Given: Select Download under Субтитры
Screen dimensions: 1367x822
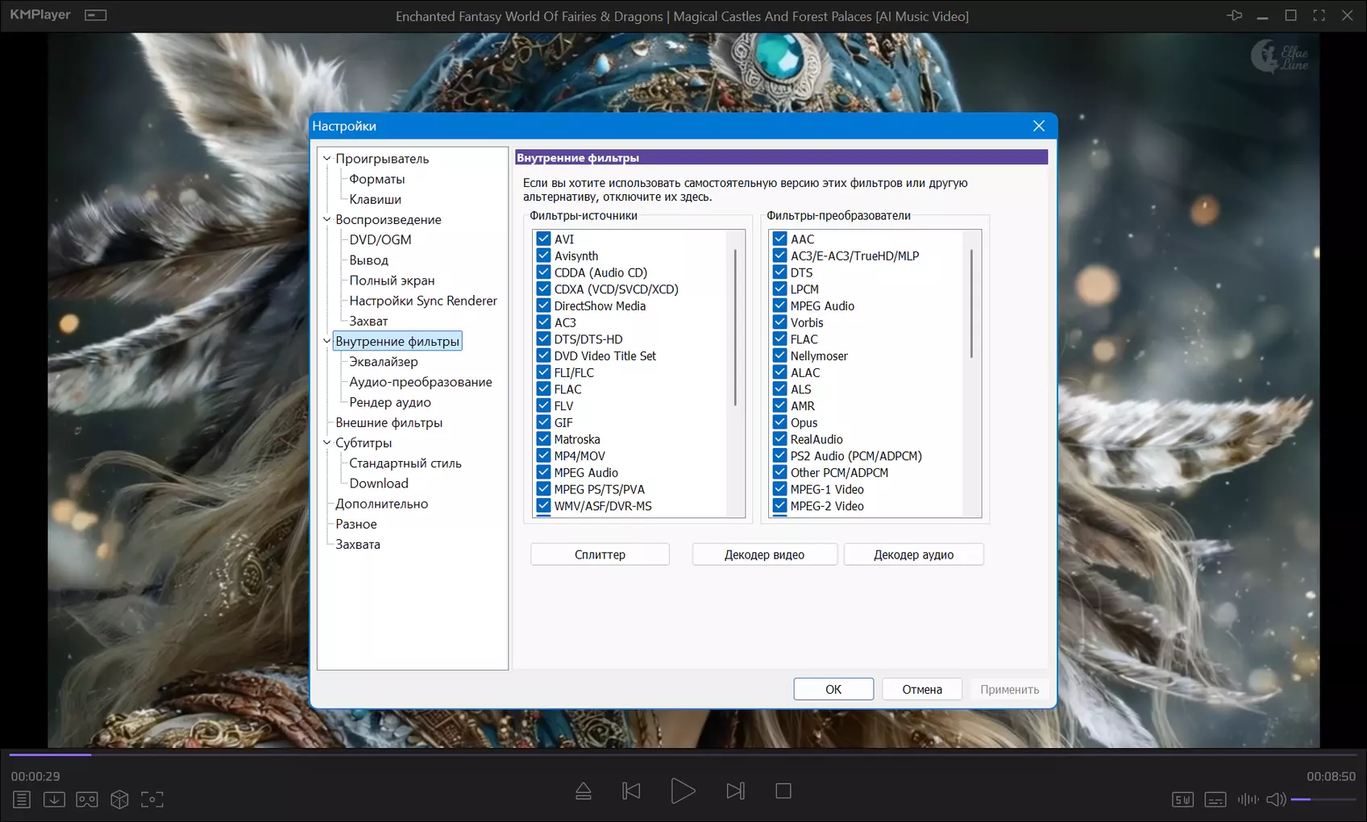Looking at the screenshot, I should [x=379, y=484].
